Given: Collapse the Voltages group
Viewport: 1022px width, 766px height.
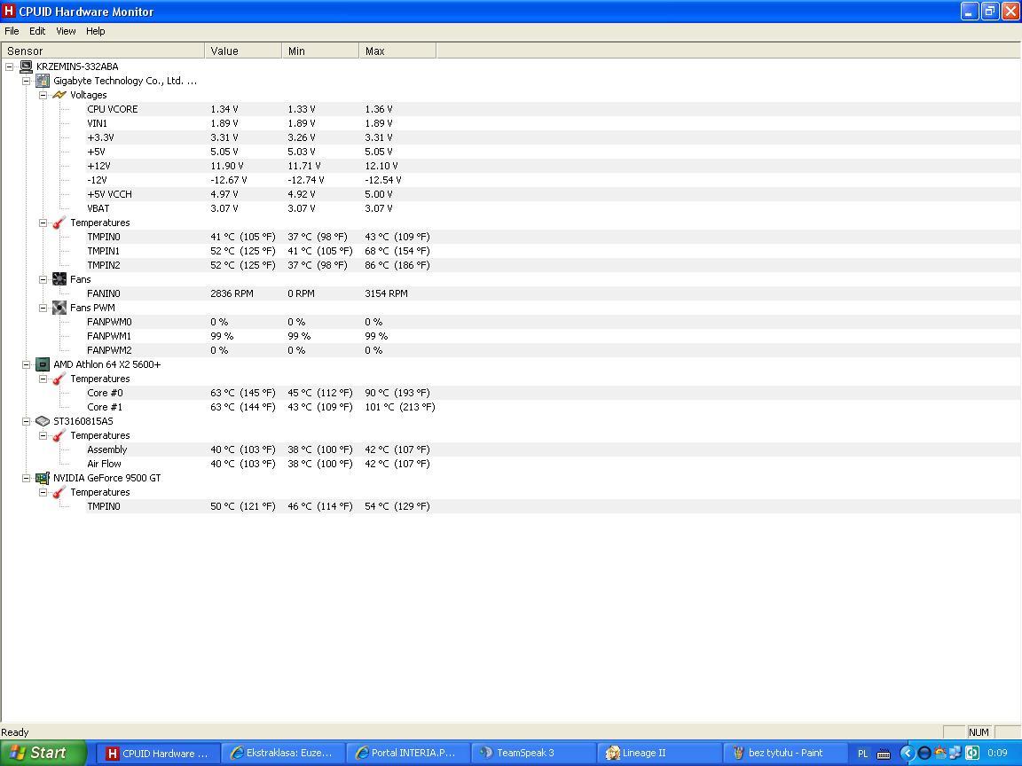Looking at the screenshot, I should 43,95.
